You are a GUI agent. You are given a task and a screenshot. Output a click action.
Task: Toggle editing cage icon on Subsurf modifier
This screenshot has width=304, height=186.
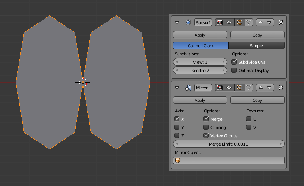pyautogui.click(x=248, y=23)
